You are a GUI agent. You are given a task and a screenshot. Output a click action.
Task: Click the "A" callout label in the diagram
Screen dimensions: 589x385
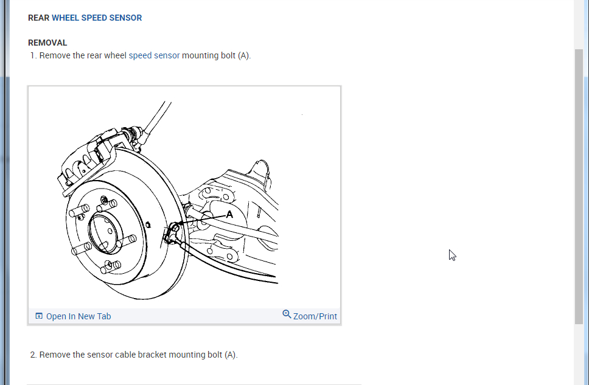(229, 214)
